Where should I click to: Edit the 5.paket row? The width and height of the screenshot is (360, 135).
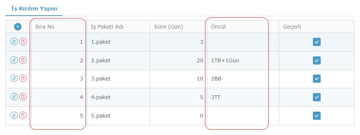14,115
